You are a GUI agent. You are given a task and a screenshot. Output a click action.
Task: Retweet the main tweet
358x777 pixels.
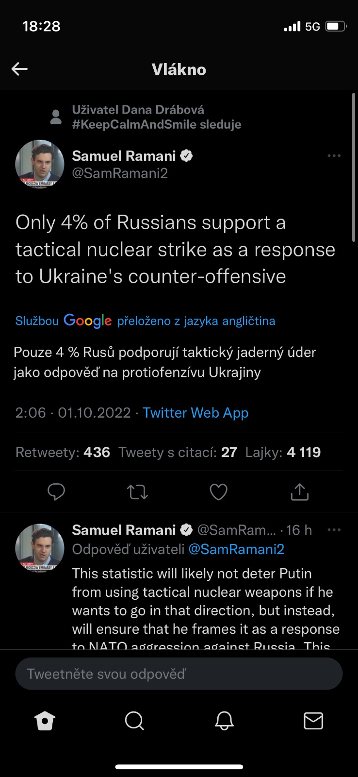[137, 492]
